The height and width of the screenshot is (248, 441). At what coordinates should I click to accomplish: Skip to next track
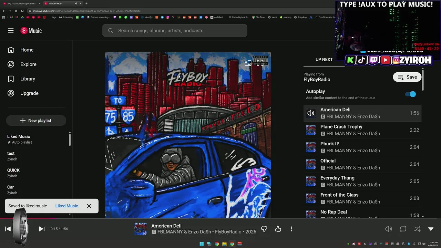point(41,229)
